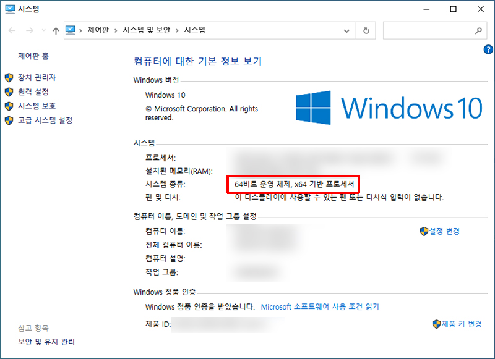Viewport: 495px width, 359px height.
Task: Click 설정 변경 link
Action: click(444, 231)
